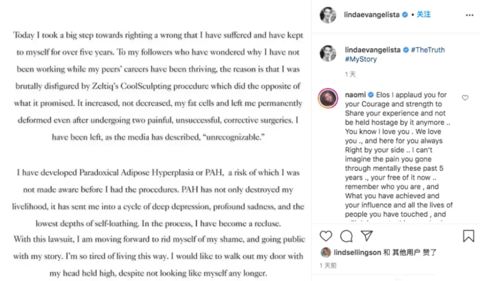
Task: Click the caption's lindaevangelista avatar
Action: [328, 54]
